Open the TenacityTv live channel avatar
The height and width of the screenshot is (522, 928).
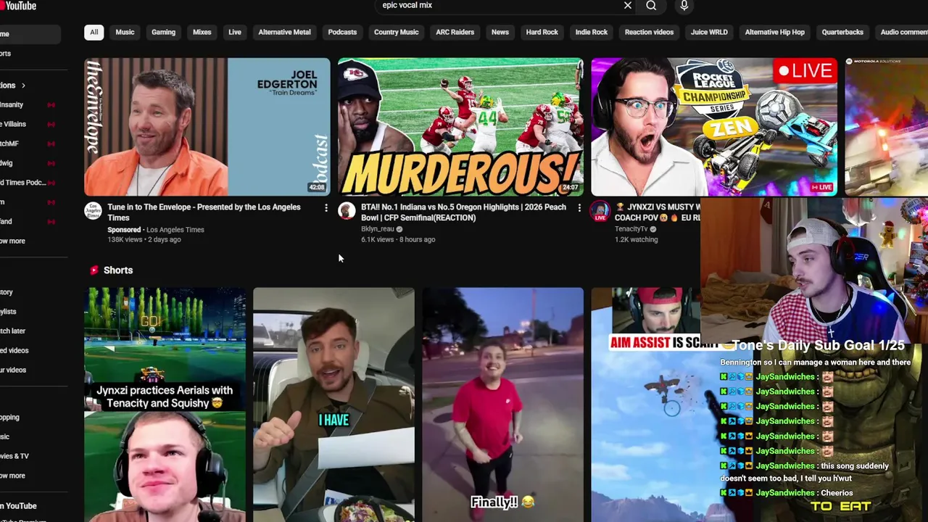pos(600,211)
